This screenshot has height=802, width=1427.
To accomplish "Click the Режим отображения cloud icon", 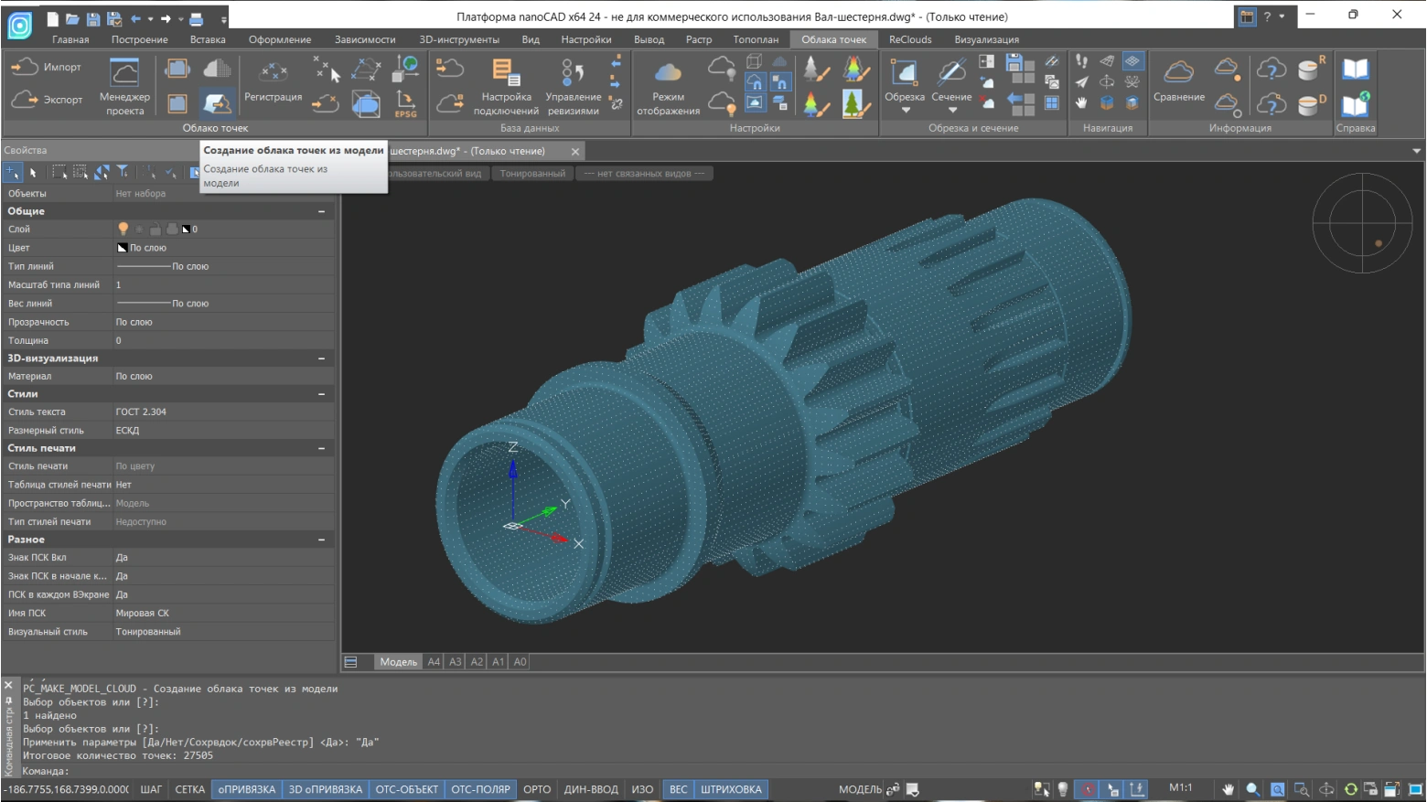I will pyautogui.click(x=668, y=73).
